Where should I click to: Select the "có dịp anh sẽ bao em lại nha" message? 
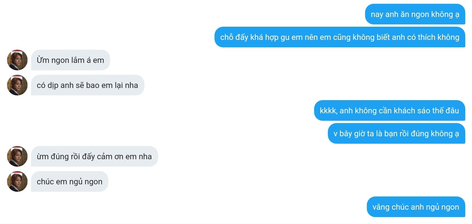tap(87, 85)
